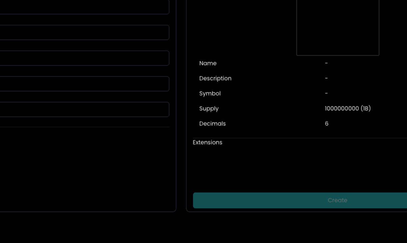407x243 pixels.
Task: Click the Supply label in the preview
Action: [x=209, y=108]
